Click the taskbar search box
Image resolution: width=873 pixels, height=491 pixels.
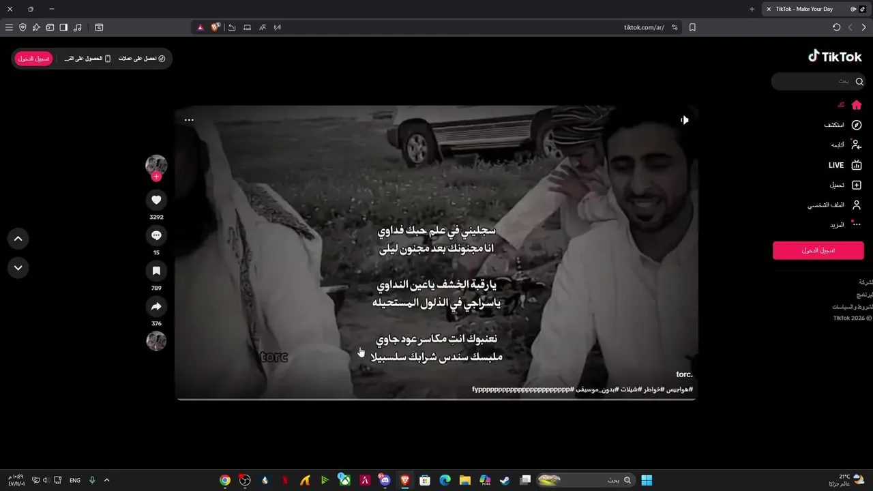(585, 480)
